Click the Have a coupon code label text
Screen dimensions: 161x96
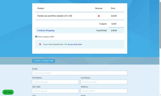coord(46,37)
